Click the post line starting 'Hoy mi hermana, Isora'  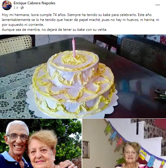[x=77, y=15]
